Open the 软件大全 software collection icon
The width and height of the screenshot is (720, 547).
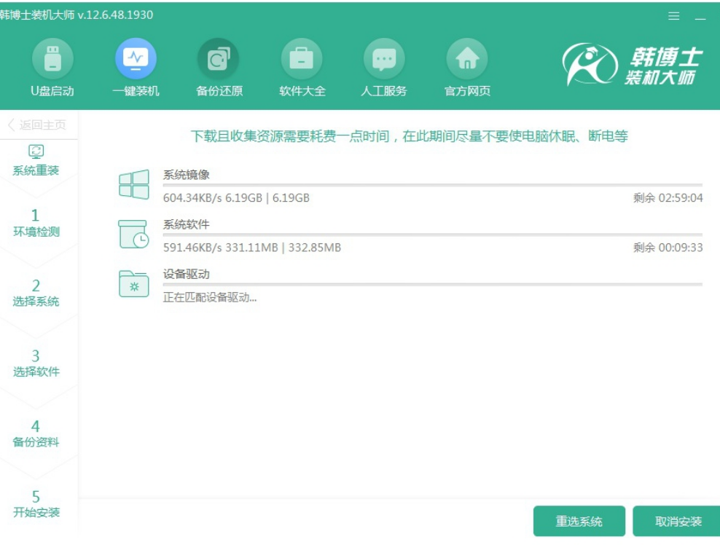302,60
